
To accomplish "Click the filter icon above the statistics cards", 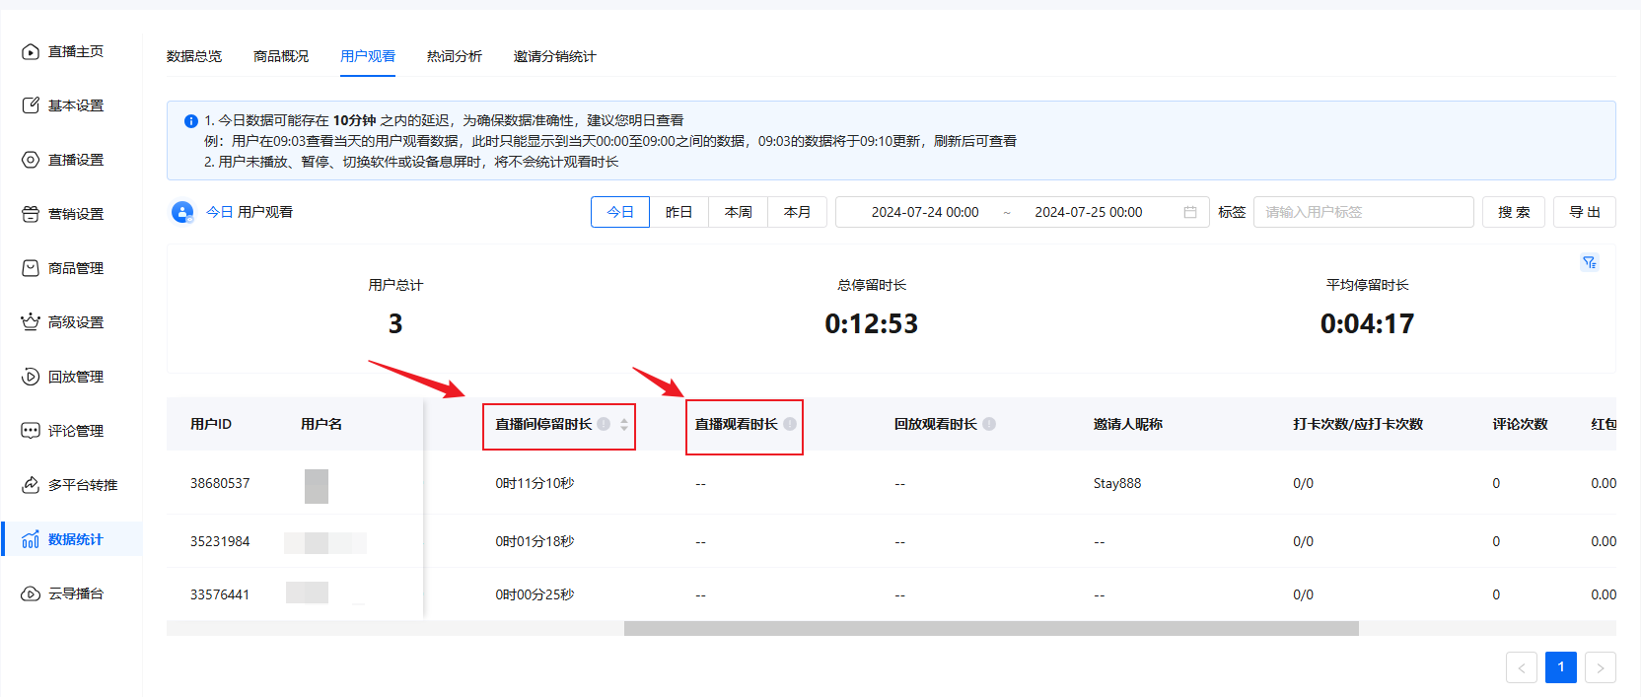I will [x=1589, y=262].
